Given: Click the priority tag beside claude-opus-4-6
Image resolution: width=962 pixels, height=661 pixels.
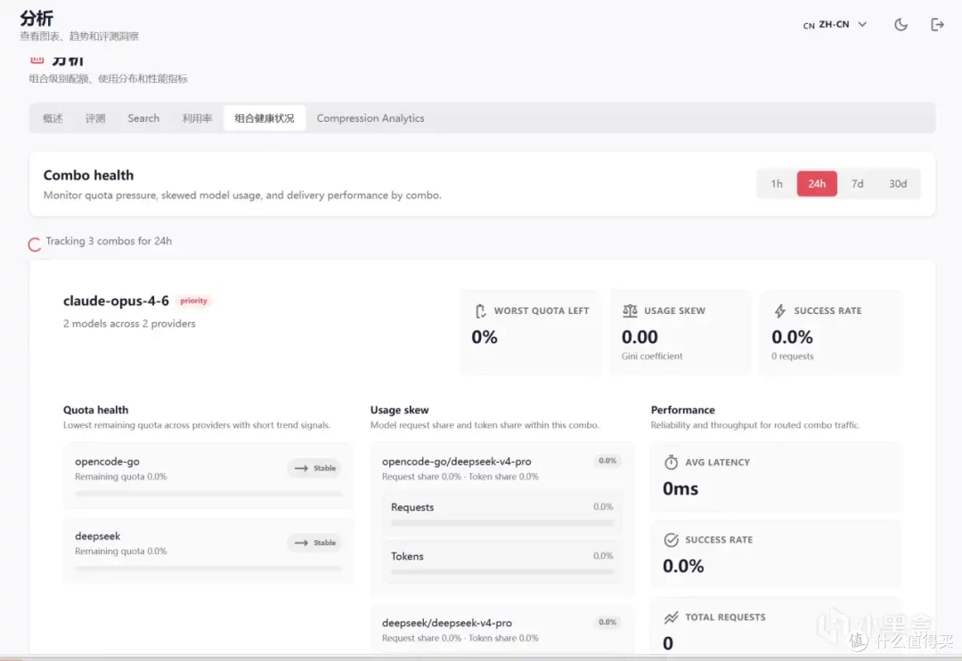Looking at the screenshot, I should [x=194, y=301].
